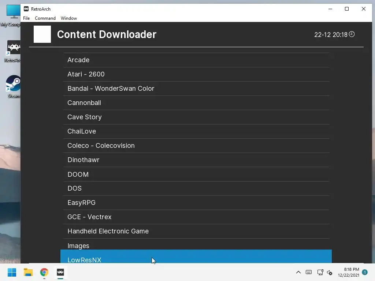Select the ChaiLove entry
Image resolution: width=375 pixels, height=281 pixels.
pyautogui.click(x=196, y=131)
